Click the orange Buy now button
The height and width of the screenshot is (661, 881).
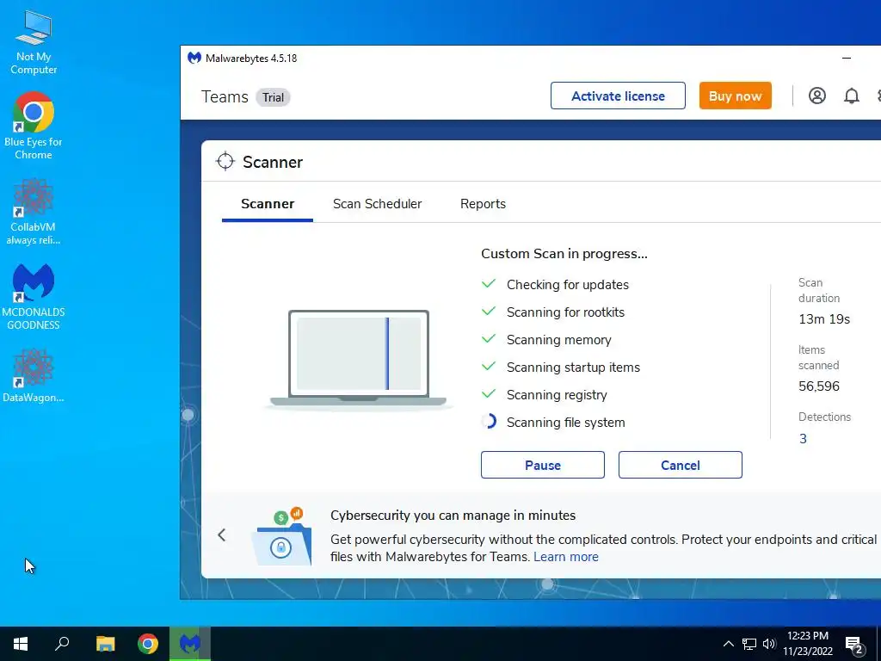(x=735, y=96)
